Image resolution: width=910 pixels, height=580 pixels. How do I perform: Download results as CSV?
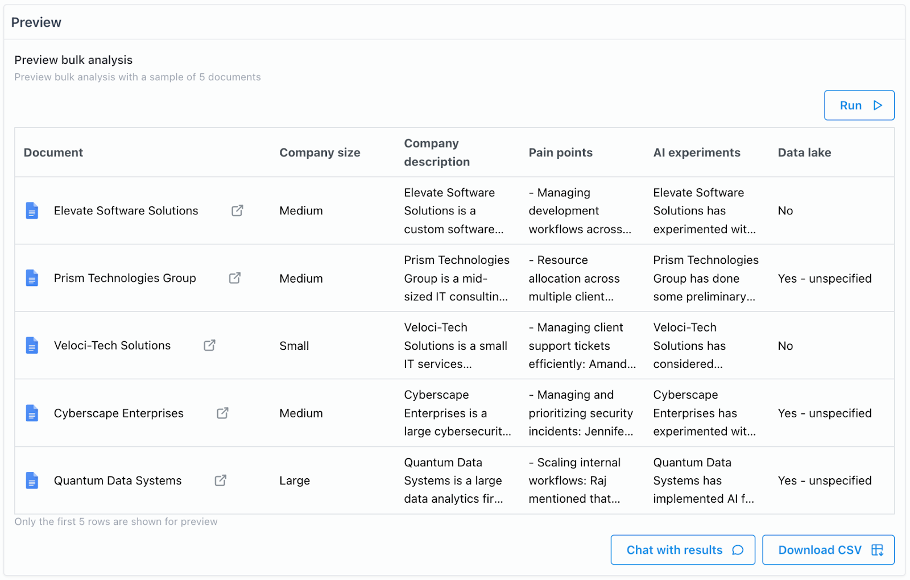[x=828, y=550]
